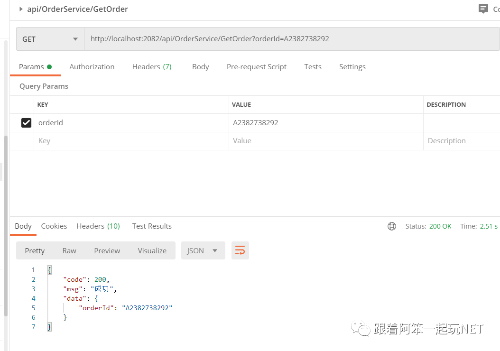Switch to the Tests tab

313,66
